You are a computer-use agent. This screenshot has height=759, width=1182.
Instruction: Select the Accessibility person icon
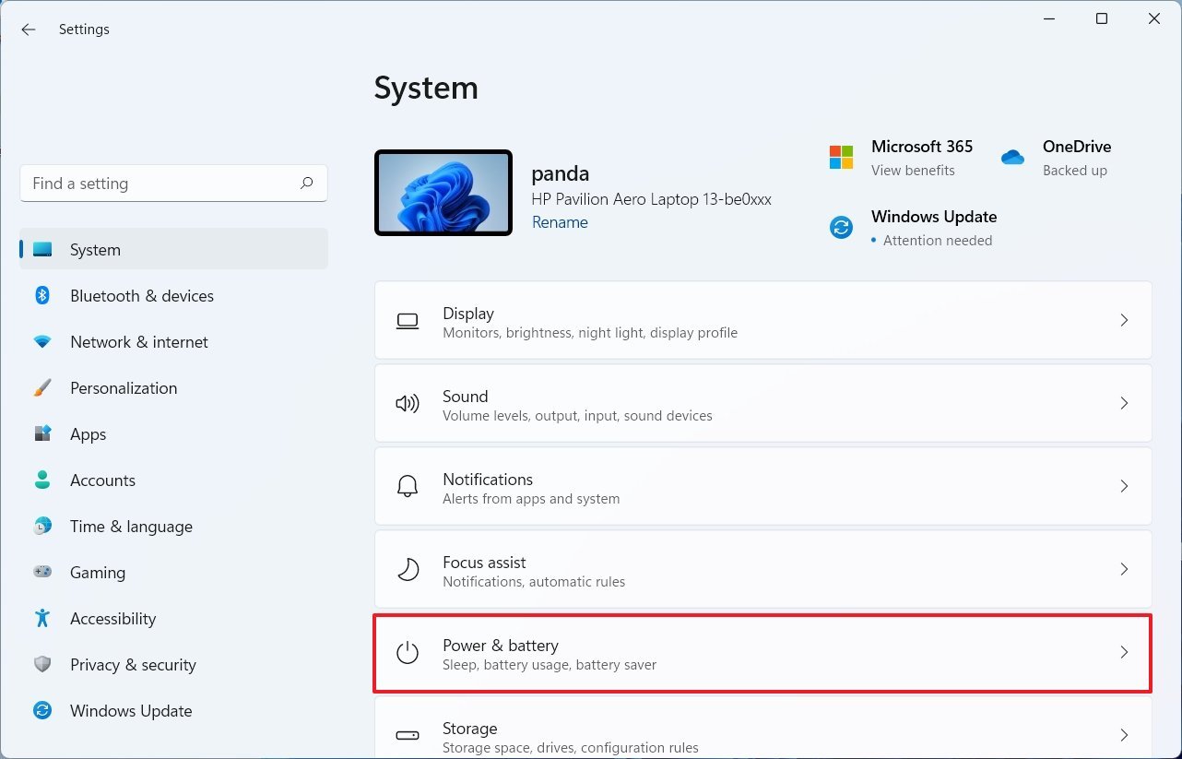pos(42,618)
